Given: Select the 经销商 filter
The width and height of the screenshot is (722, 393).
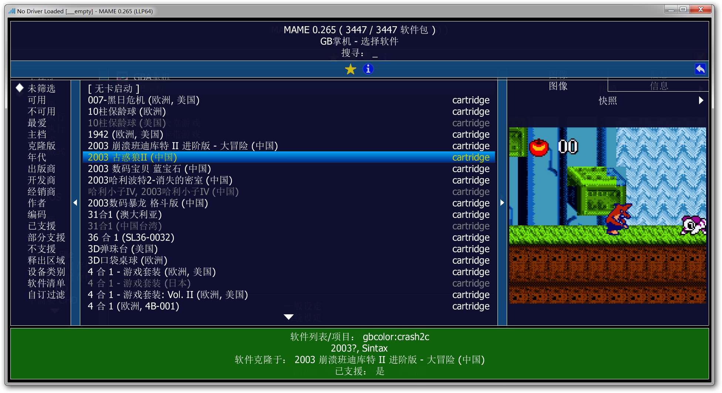Looking at the screenshot, I should (41, 192).
